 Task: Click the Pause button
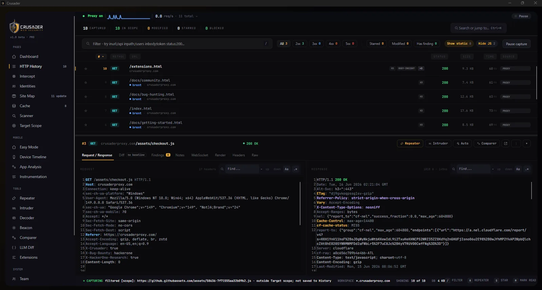(x=521, y=16)
